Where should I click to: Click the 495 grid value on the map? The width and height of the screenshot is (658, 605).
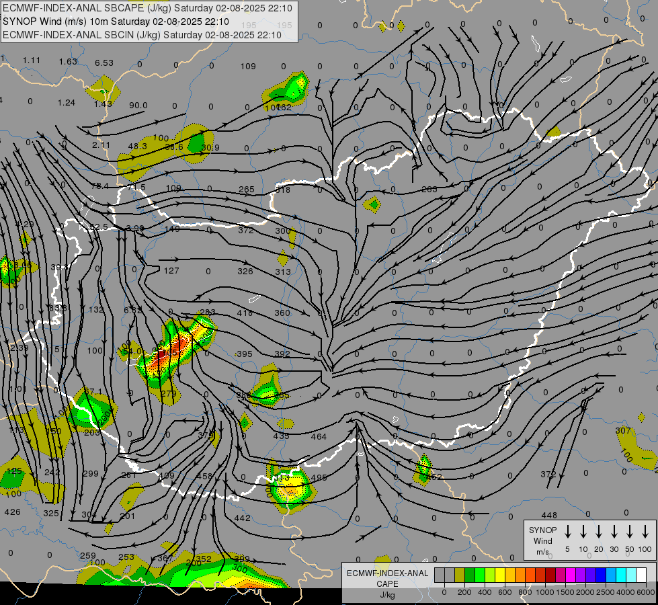coord(319,477)
